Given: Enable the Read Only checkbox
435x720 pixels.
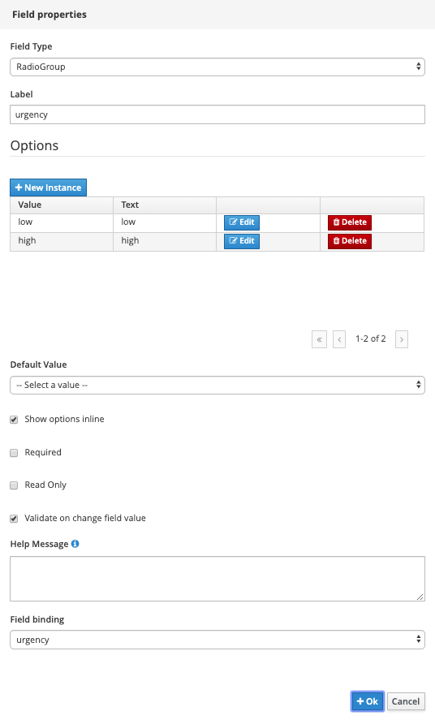Looking at the screenshot, I should tap(15, 485).
